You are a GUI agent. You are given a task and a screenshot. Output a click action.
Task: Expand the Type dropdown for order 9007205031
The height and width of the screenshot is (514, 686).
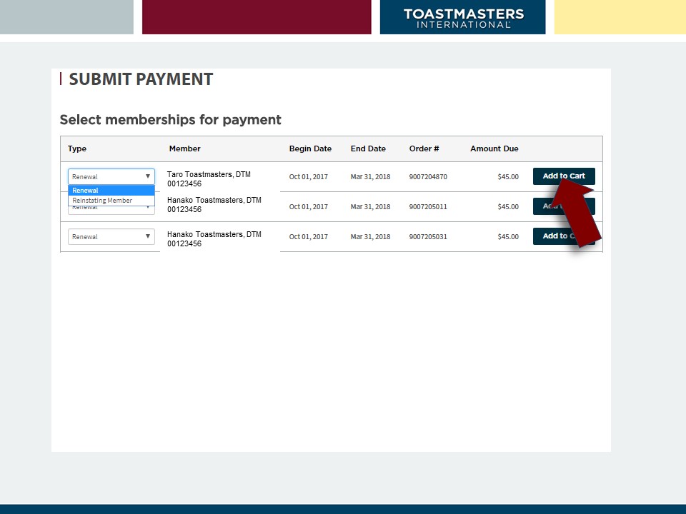click(x=111, y=236)
